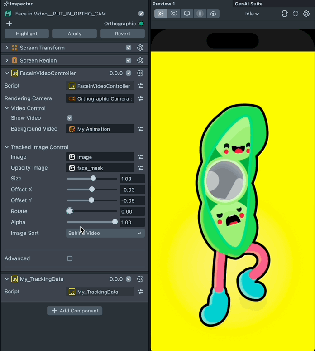Expand the Screen Region component
Screen dimensions: 315x351
[7, 60]
